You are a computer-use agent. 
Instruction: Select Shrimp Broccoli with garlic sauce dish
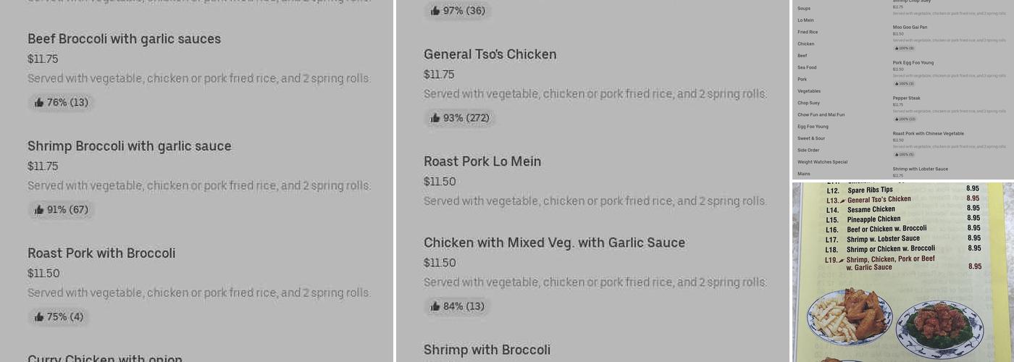click(130, 146)
